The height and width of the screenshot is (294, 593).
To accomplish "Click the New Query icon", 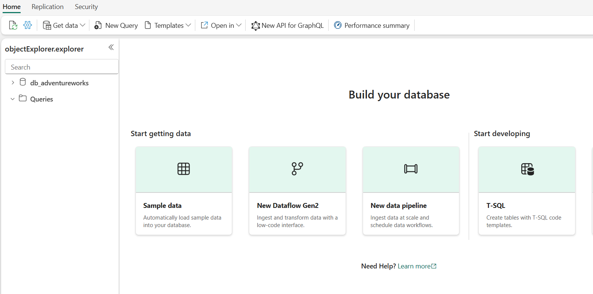I will coord(98,25).
